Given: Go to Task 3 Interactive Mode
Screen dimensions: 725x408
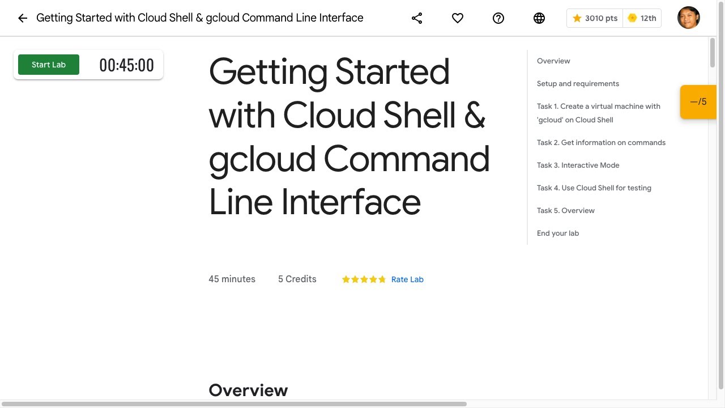Looking at the screenshot, I should click(578, 165).
